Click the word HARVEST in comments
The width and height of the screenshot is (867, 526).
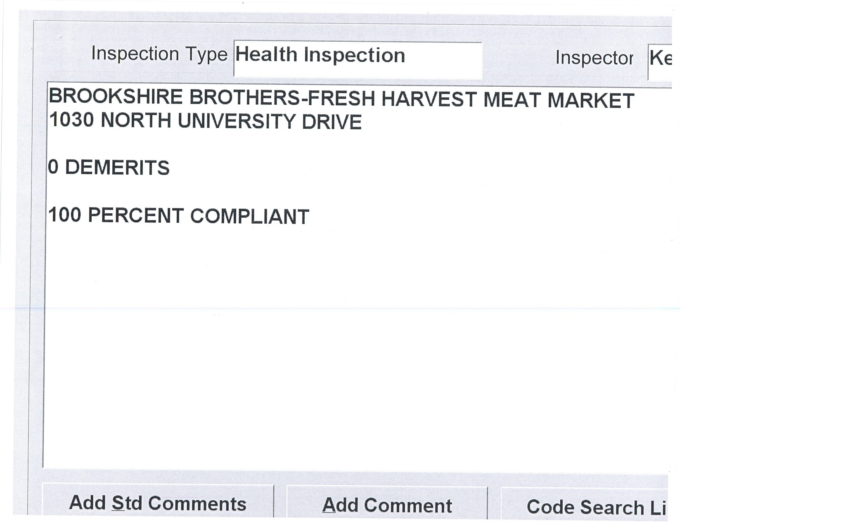[429, 99]
